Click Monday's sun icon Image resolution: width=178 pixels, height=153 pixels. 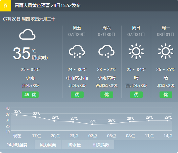click(166, 51)
